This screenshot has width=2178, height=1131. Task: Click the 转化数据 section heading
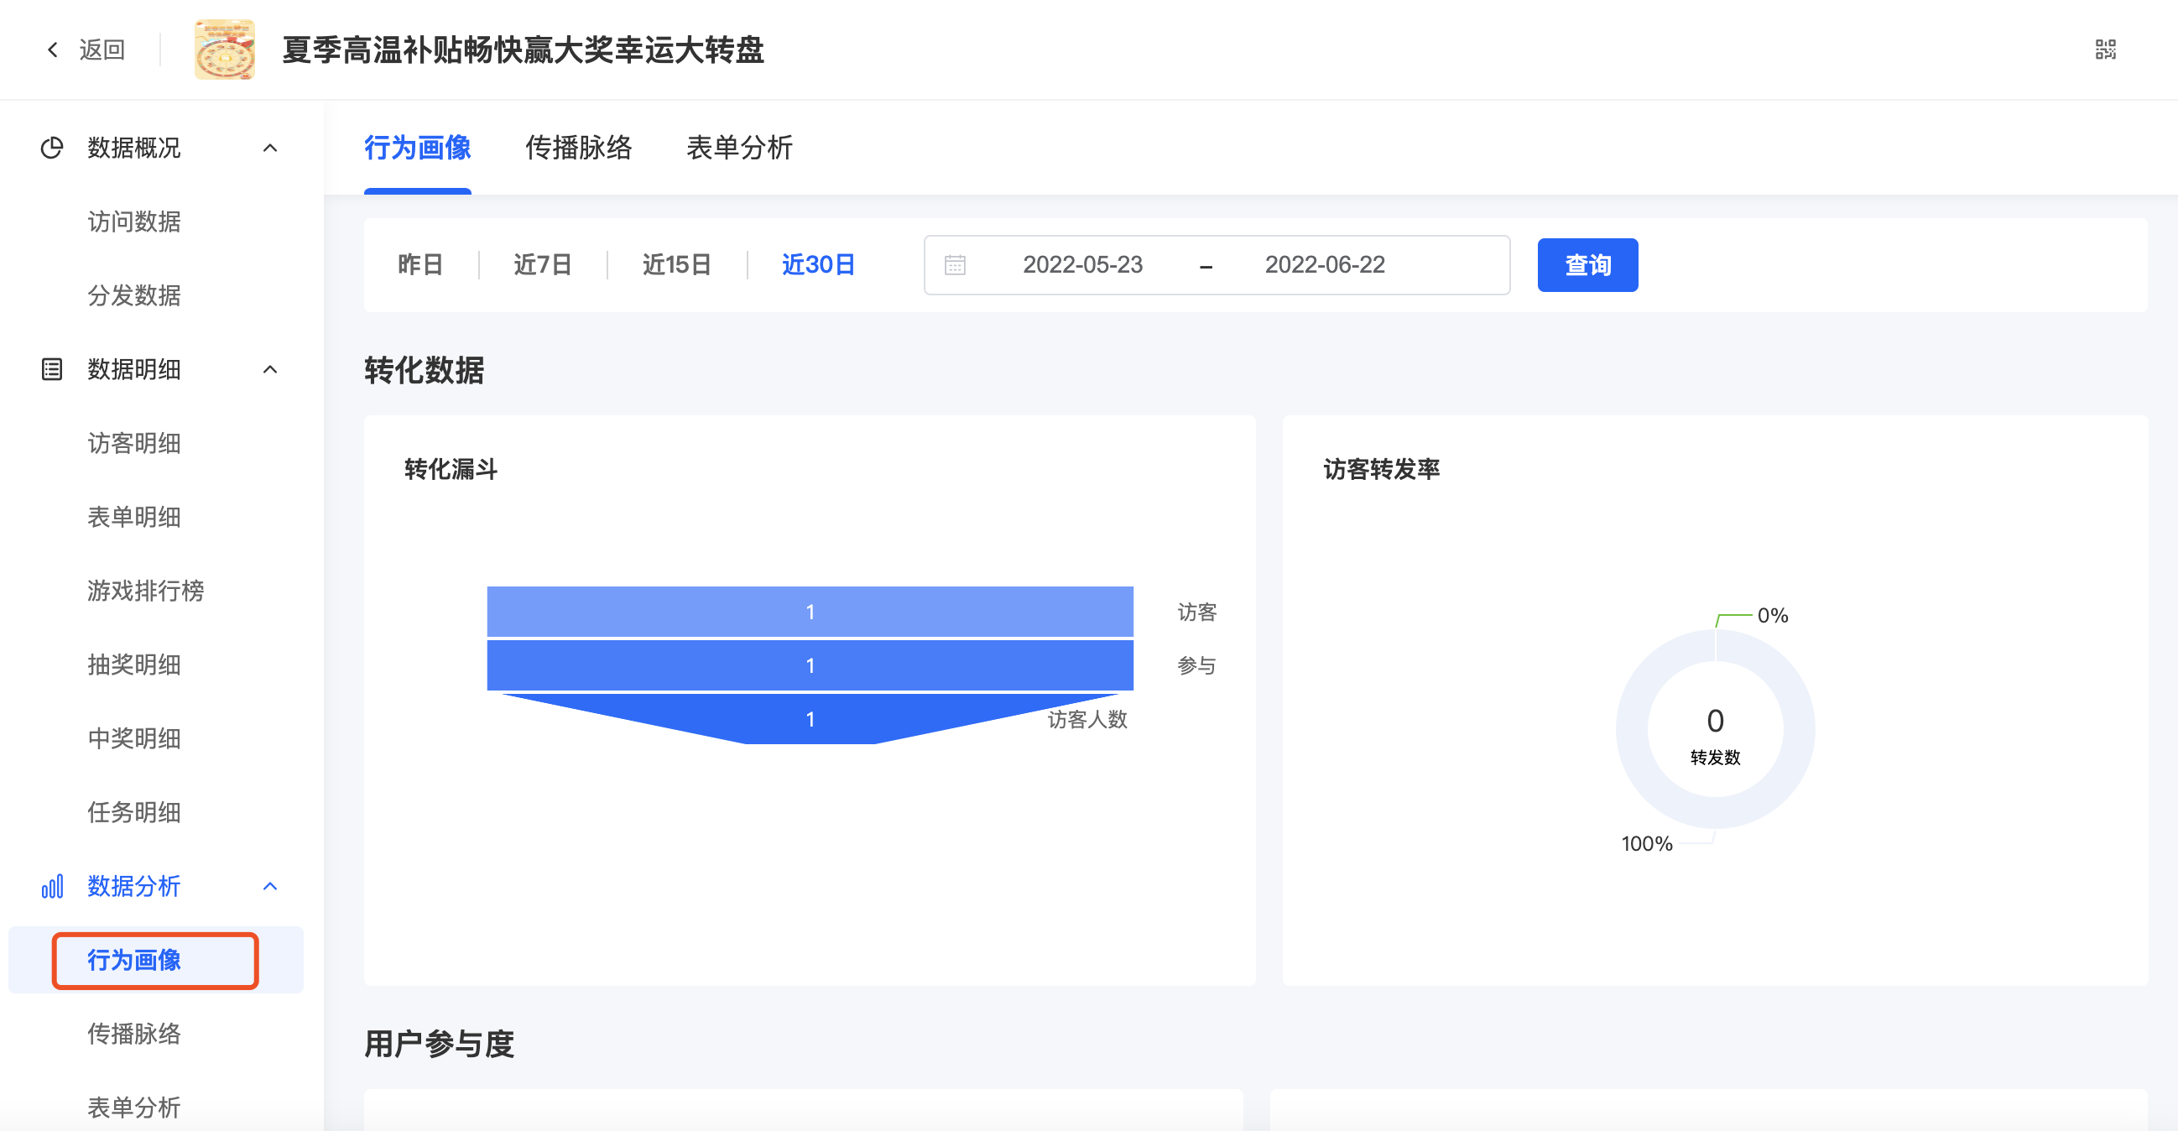pos(425,370)
